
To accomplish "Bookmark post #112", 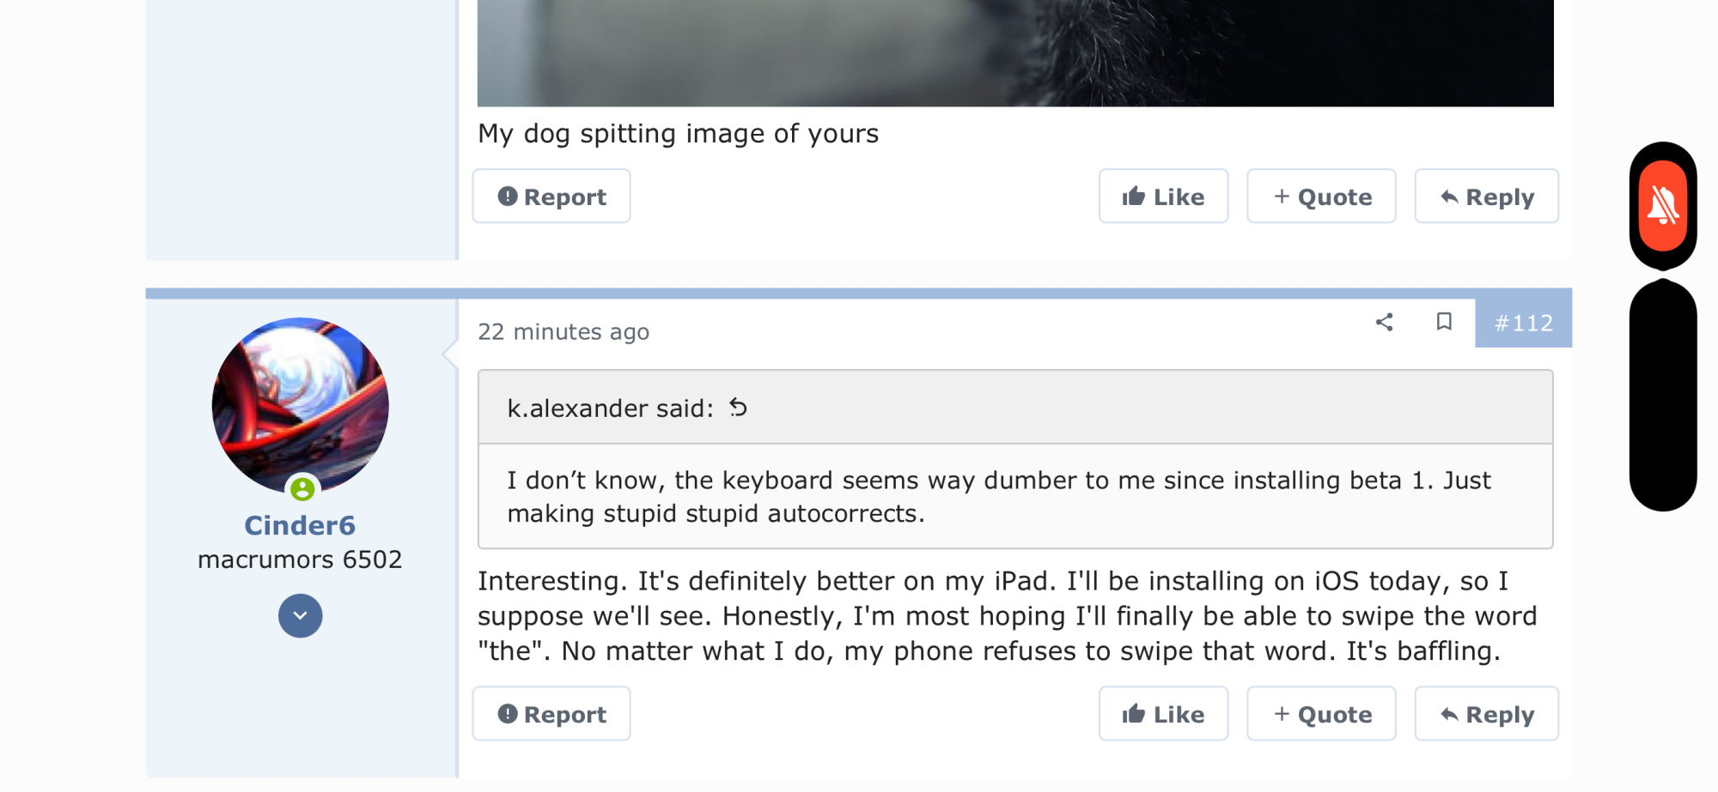I will coord(1444,323).
